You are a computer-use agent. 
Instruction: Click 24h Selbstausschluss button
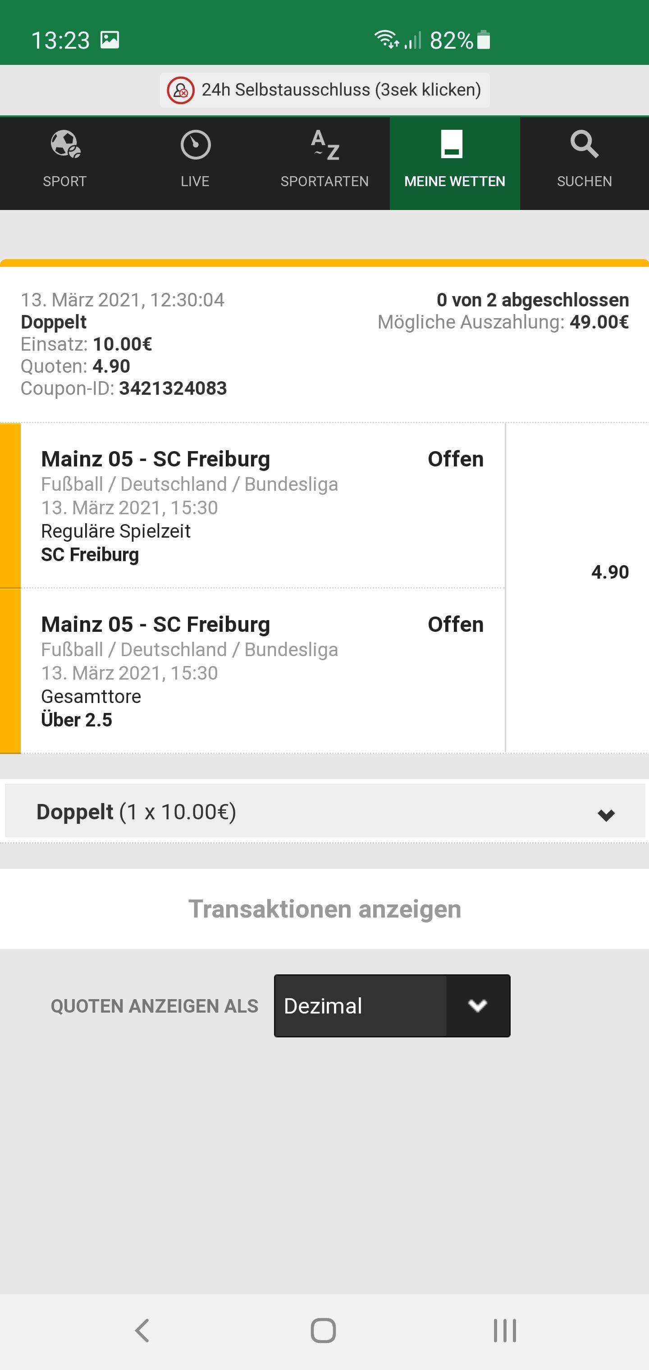pyautogui.click(x=324, y=91)
